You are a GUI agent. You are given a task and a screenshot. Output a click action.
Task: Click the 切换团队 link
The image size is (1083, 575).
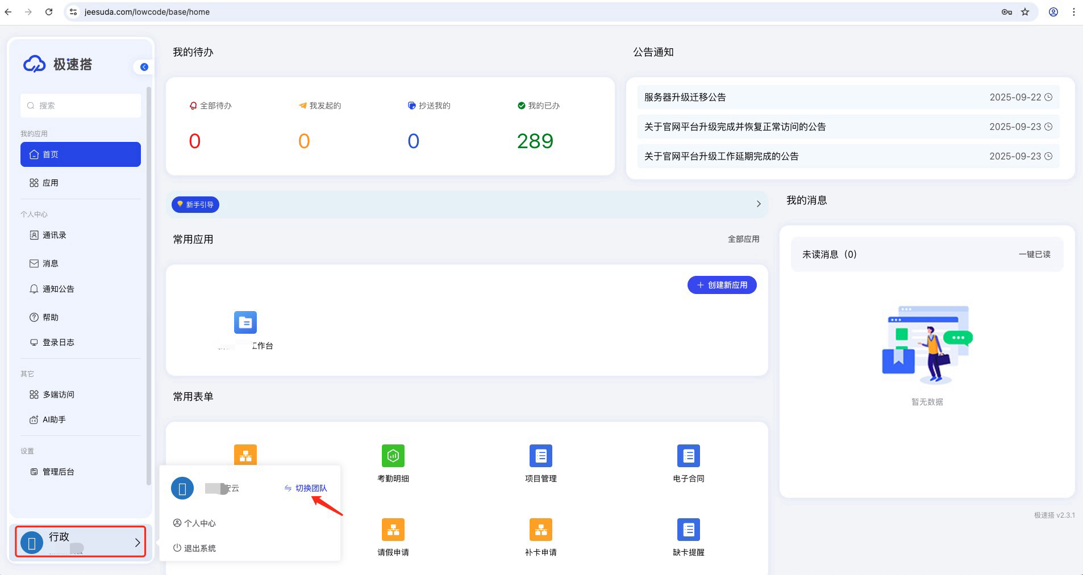click(x=310, y=488)
